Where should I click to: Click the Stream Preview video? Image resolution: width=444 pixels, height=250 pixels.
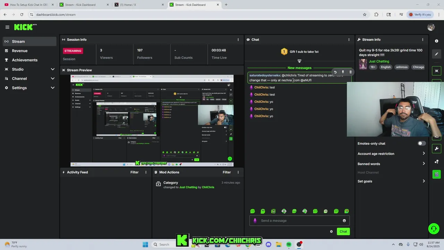click(x=152, y=120)
